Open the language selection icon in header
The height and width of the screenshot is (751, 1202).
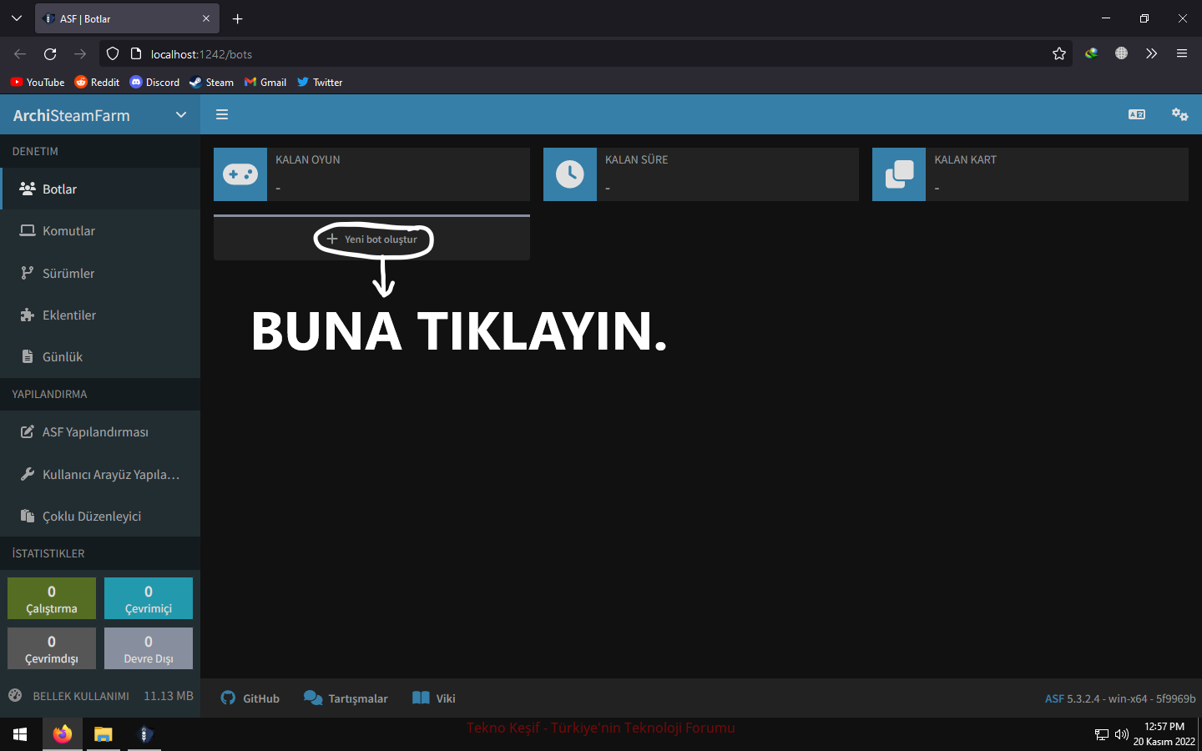(x=1137, y=114)
